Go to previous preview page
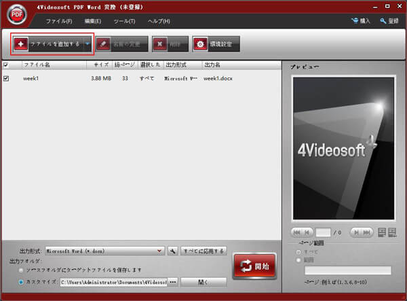The image size is (407, 301). pos(307,232)
